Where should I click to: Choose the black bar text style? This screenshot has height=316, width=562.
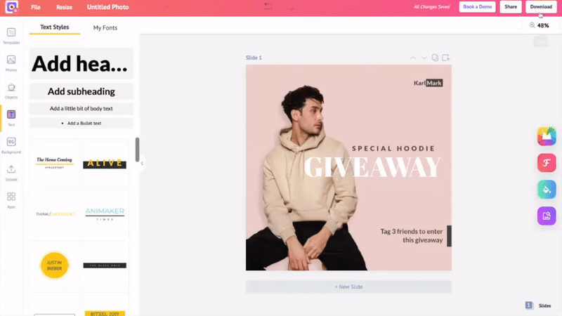pos(105,265)
